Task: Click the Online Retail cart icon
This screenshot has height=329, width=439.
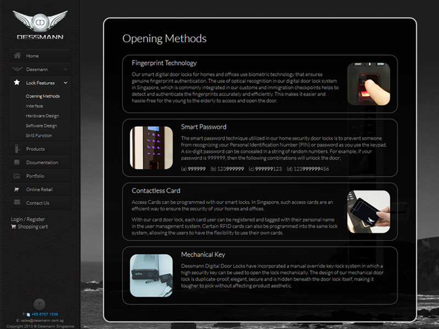Action: (x=16, y=189)
